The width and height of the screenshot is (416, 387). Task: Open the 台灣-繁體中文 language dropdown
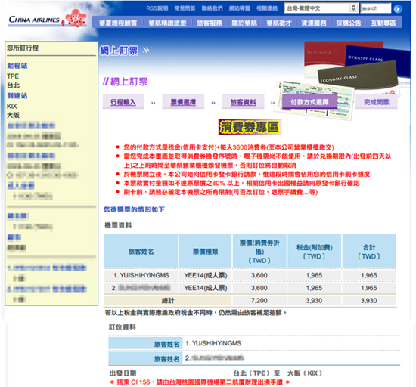point(321,8)
